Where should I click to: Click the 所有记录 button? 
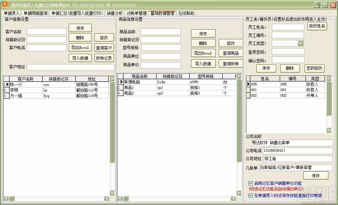104,58
